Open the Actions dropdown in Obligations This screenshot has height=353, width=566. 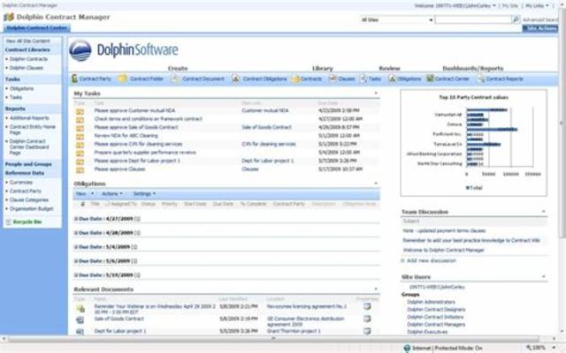coord(112,194)
